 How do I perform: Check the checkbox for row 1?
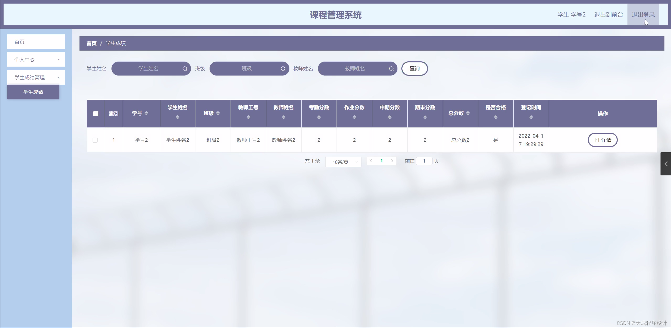click(x=95, y=140)
